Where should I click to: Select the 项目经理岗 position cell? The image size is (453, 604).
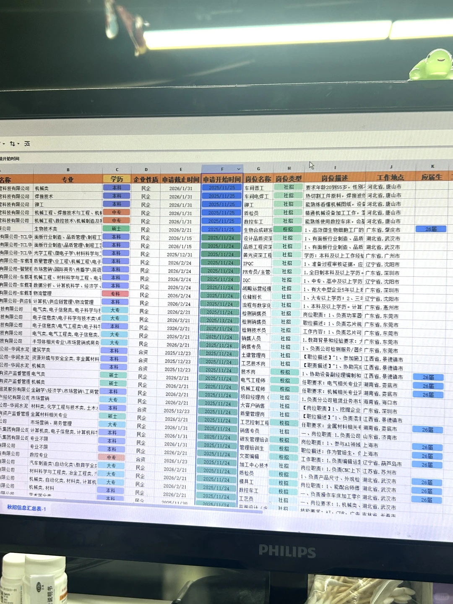255,397
